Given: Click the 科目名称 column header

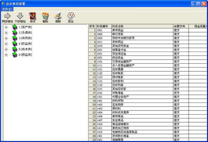Looking at the screenshot, I should (x=142, y=26).
